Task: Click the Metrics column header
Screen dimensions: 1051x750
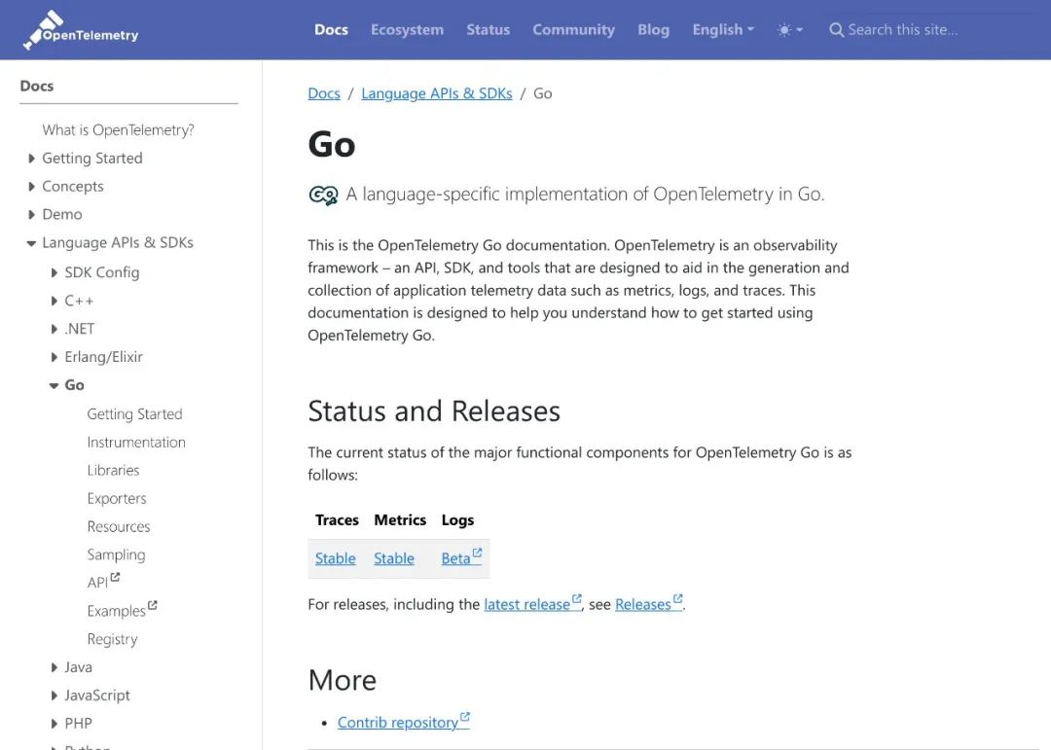Action: 400,520
